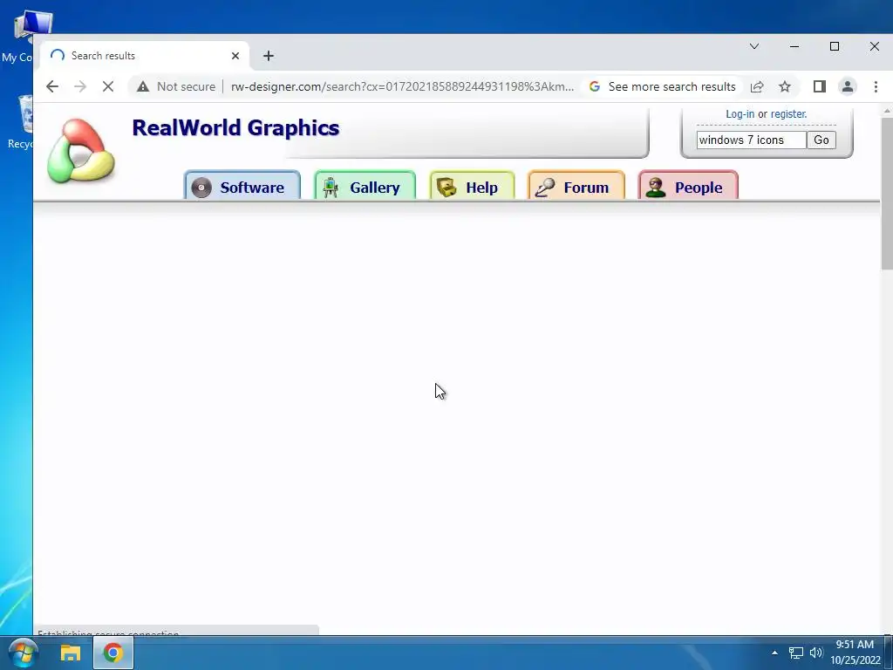
Task: Open the Chrome profile icon
Action: tap(848, 86)
